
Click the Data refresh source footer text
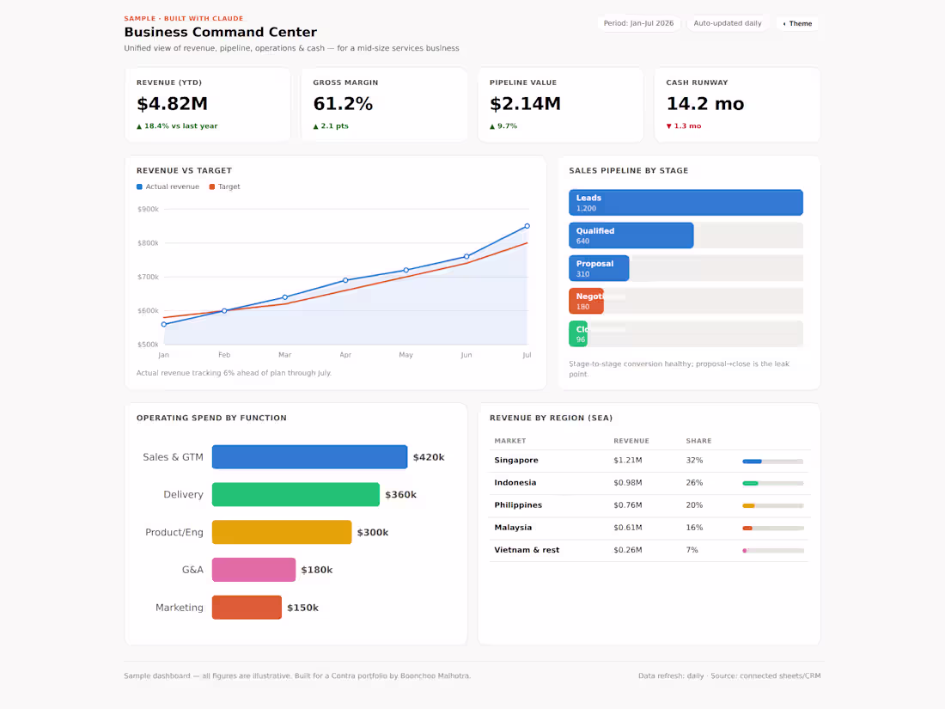(729, 675)
